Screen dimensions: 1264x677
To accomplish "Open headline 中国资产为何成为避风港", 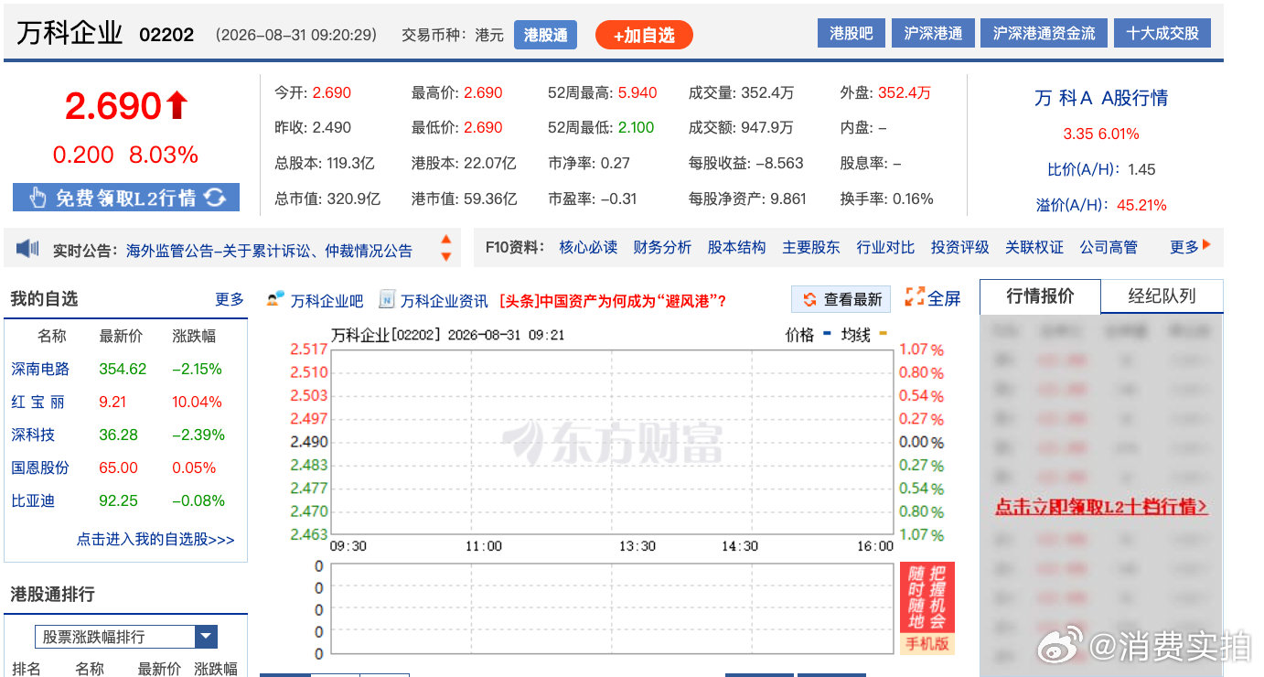I will (x=613, y=300).
